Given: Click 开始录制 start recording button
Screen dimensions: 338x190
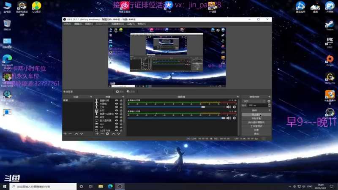Looking at the screenshot, I should pos(256,119).
